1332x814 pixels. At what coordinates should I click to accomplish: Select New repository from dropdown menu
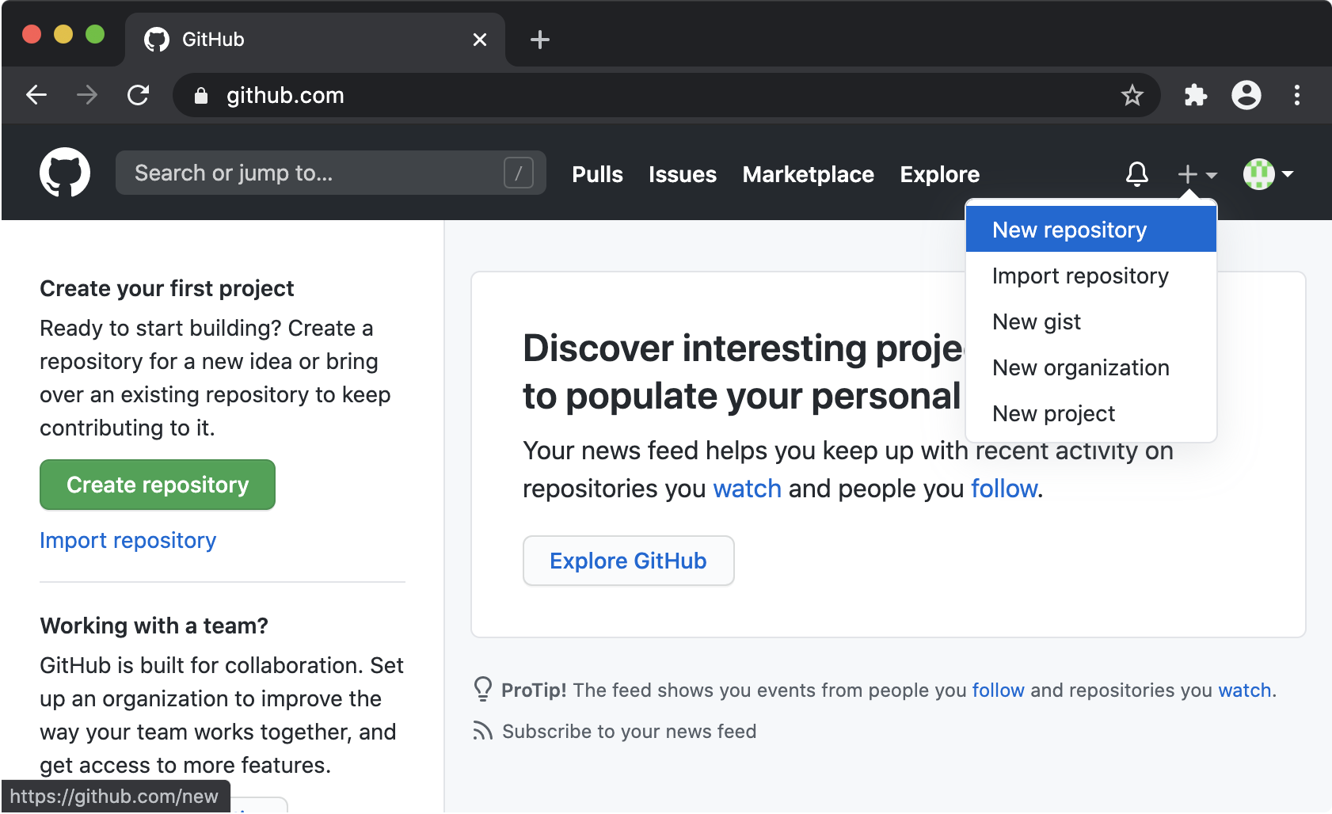coord(1091,229)
